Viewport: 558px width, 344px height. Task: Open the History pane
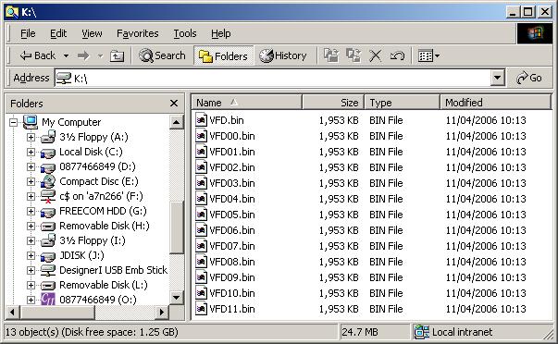coord(283,55)
